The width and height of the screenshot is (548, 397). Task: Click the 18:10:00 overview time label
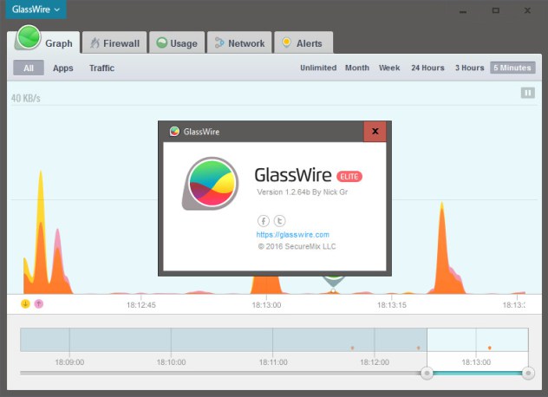171,362
